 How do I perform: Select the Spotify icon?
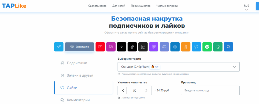coord(207,47)
